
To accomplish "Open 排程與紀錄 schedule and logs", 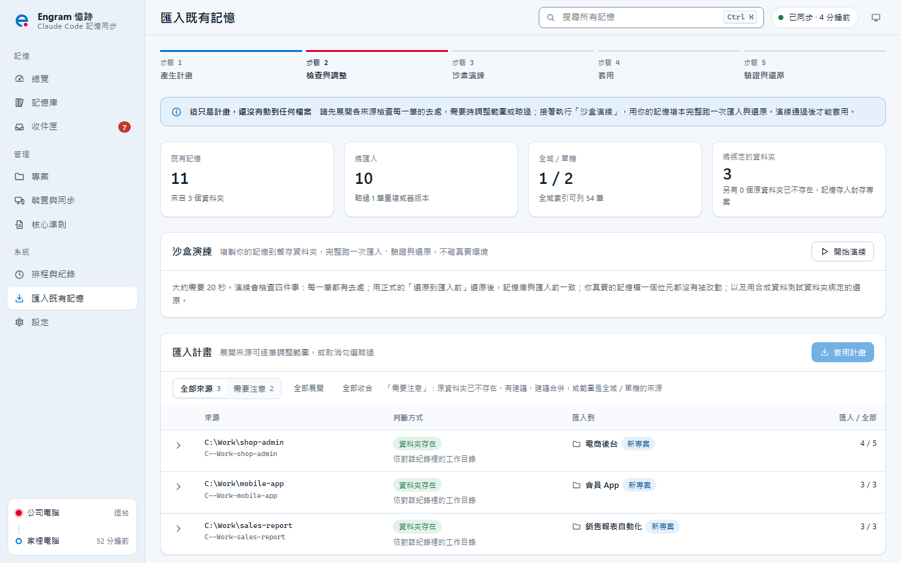I will [72, 274].
